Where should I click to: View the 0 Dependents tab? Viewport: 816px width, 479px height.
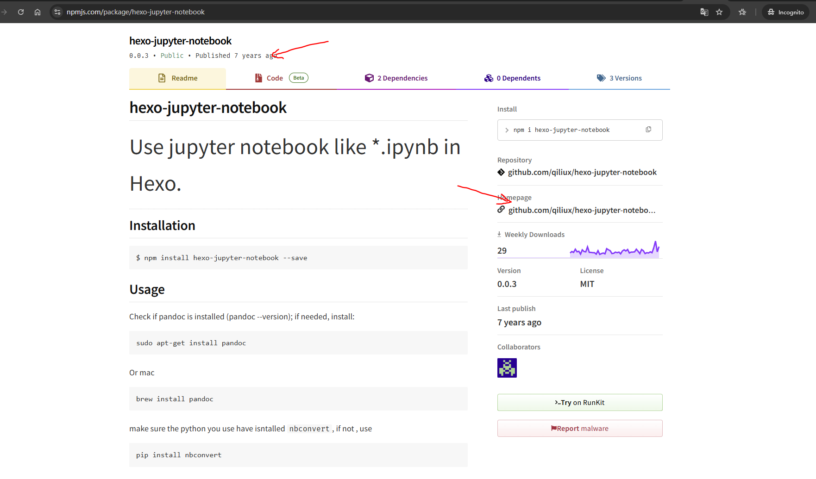[x=512, y=78]
